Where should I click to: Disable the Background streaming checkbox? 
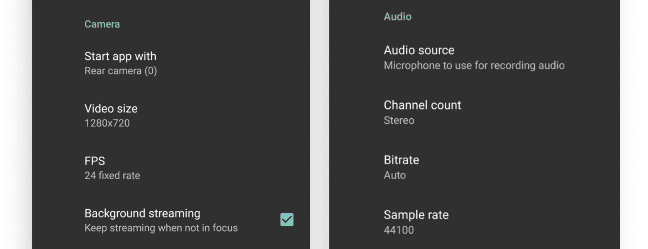tap(287, 219)
